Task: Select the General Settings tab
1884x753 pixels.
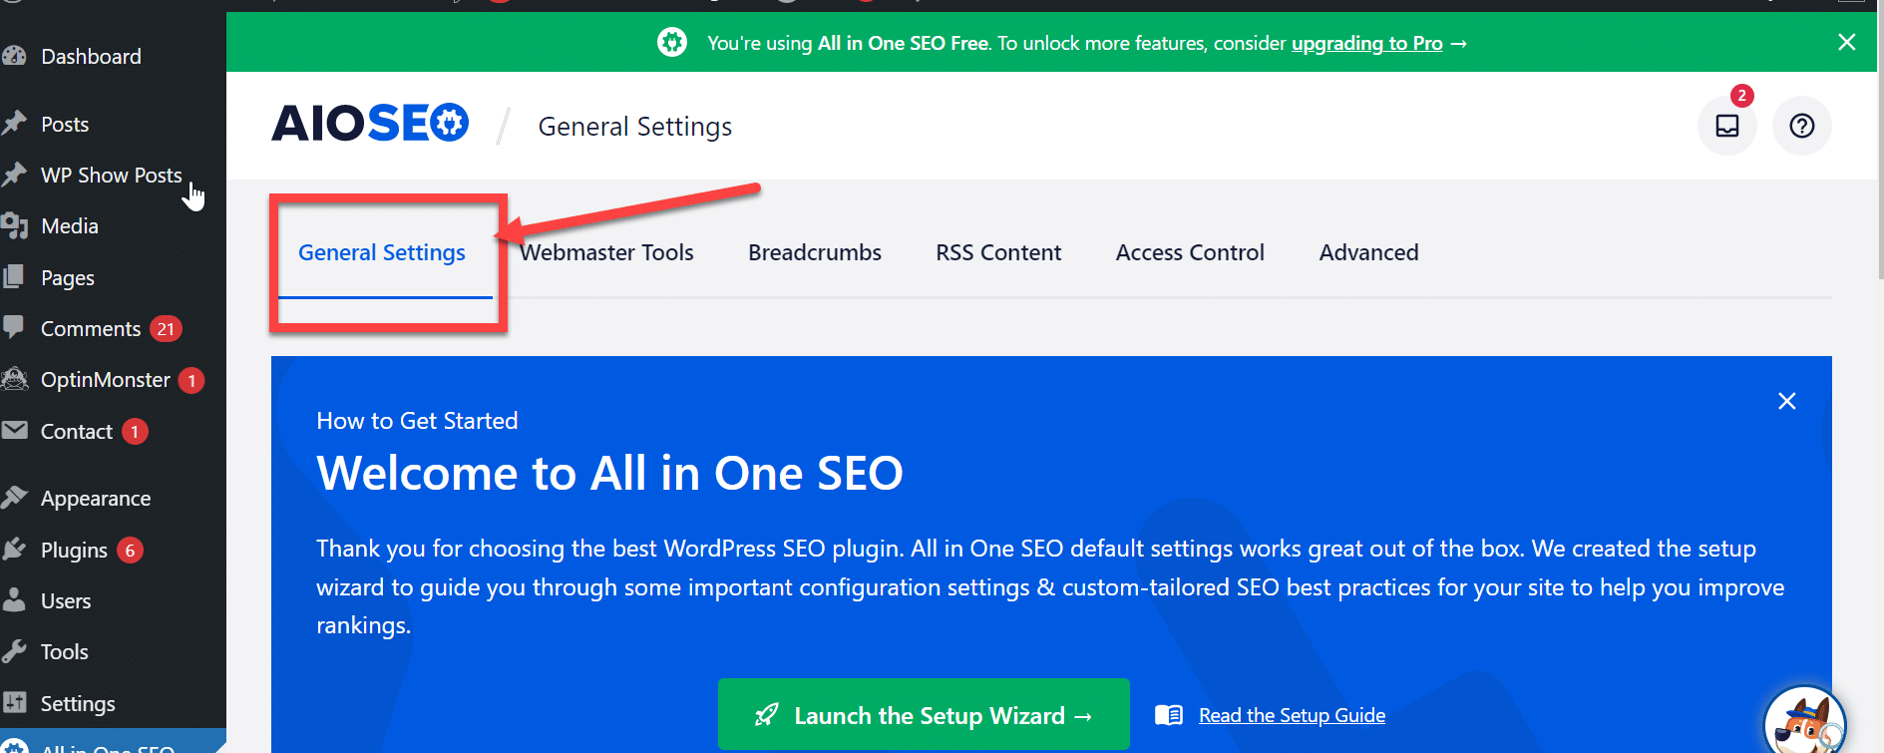Action: point(382,253)
